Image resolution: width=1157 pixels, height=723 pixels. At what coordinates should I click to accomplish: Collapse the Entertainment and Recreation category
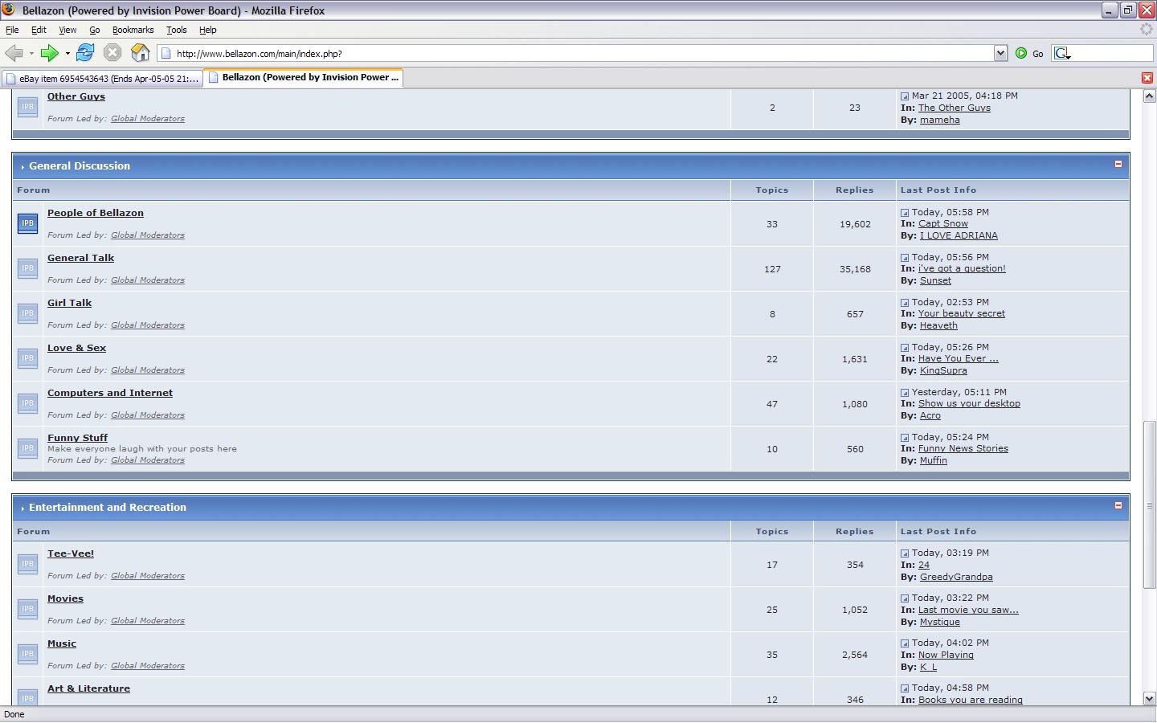1118,505
